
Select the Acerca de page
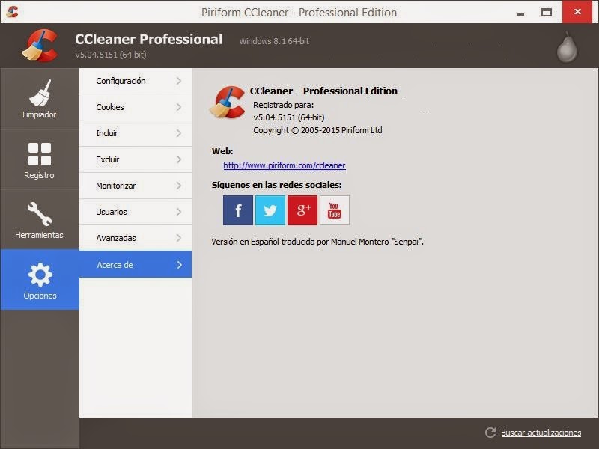click(x=136, y=264)
